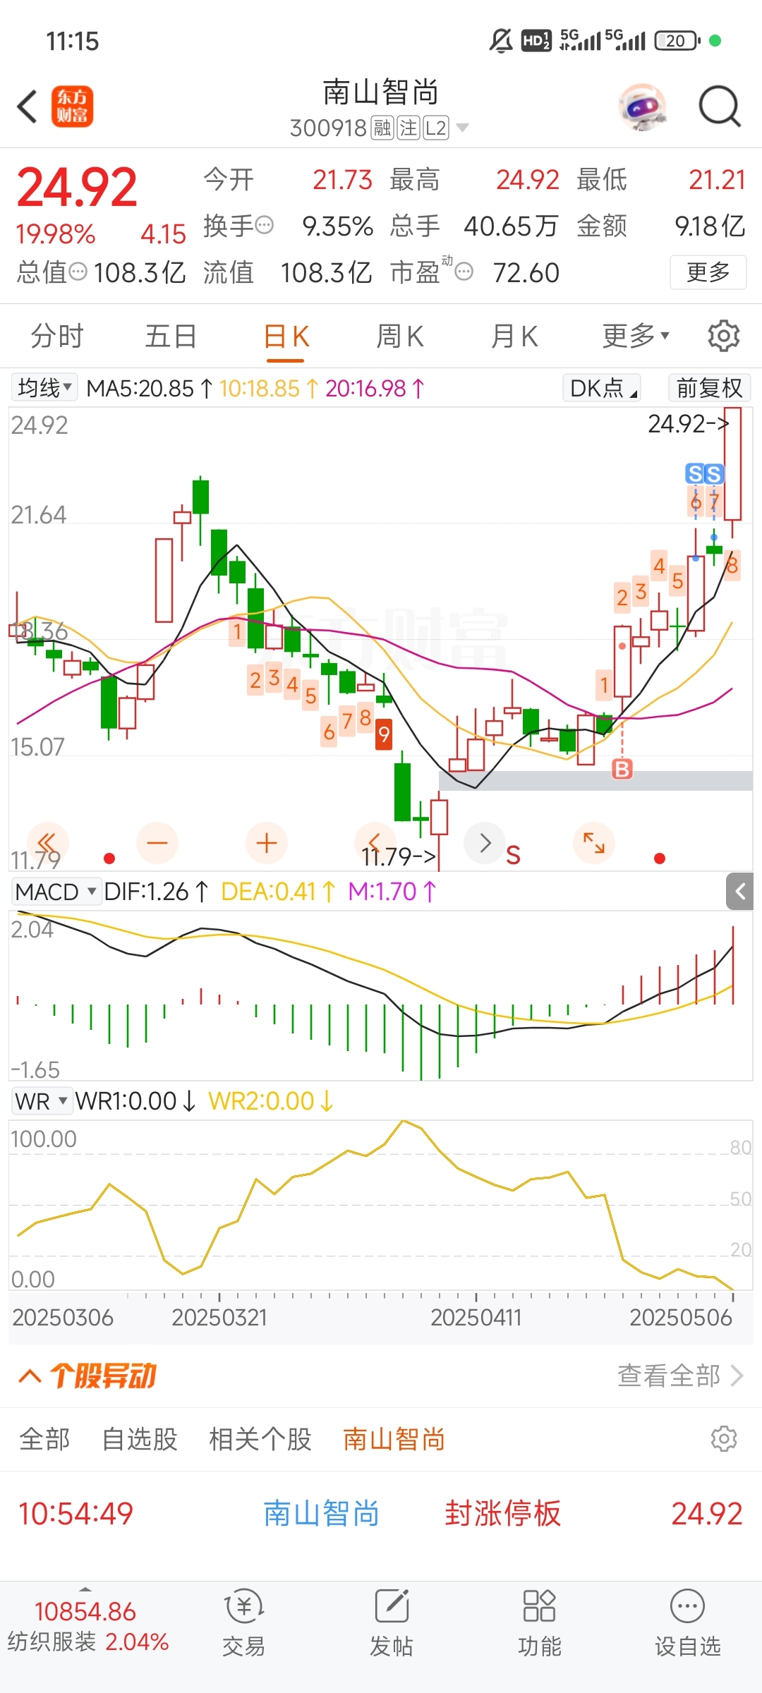
Task: Tap the 注 registration tag
Action: pos(409,128)
